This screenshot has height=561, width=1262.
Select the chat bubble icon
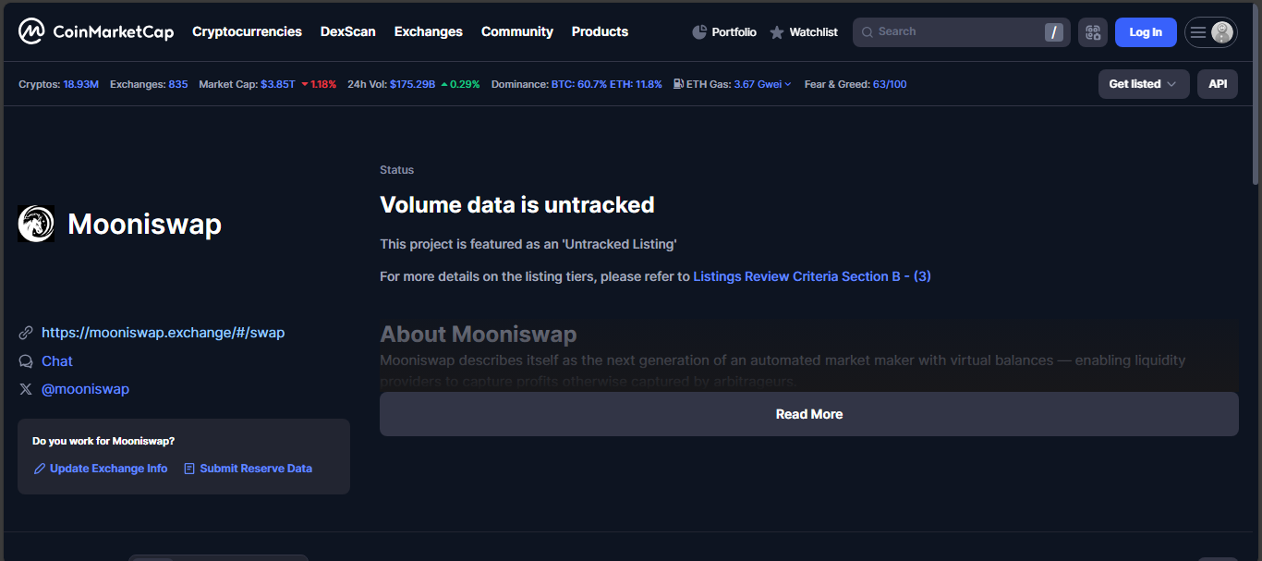tap(26, 361)
